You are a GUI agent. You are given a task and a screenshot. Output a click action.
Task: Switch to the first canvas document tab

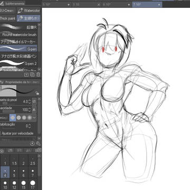(x=56, y=5)
